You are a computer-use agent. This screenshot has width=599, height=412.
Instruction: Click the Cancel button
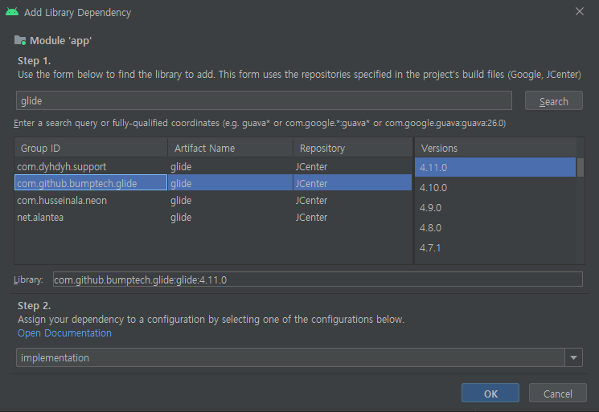[558, 393]
